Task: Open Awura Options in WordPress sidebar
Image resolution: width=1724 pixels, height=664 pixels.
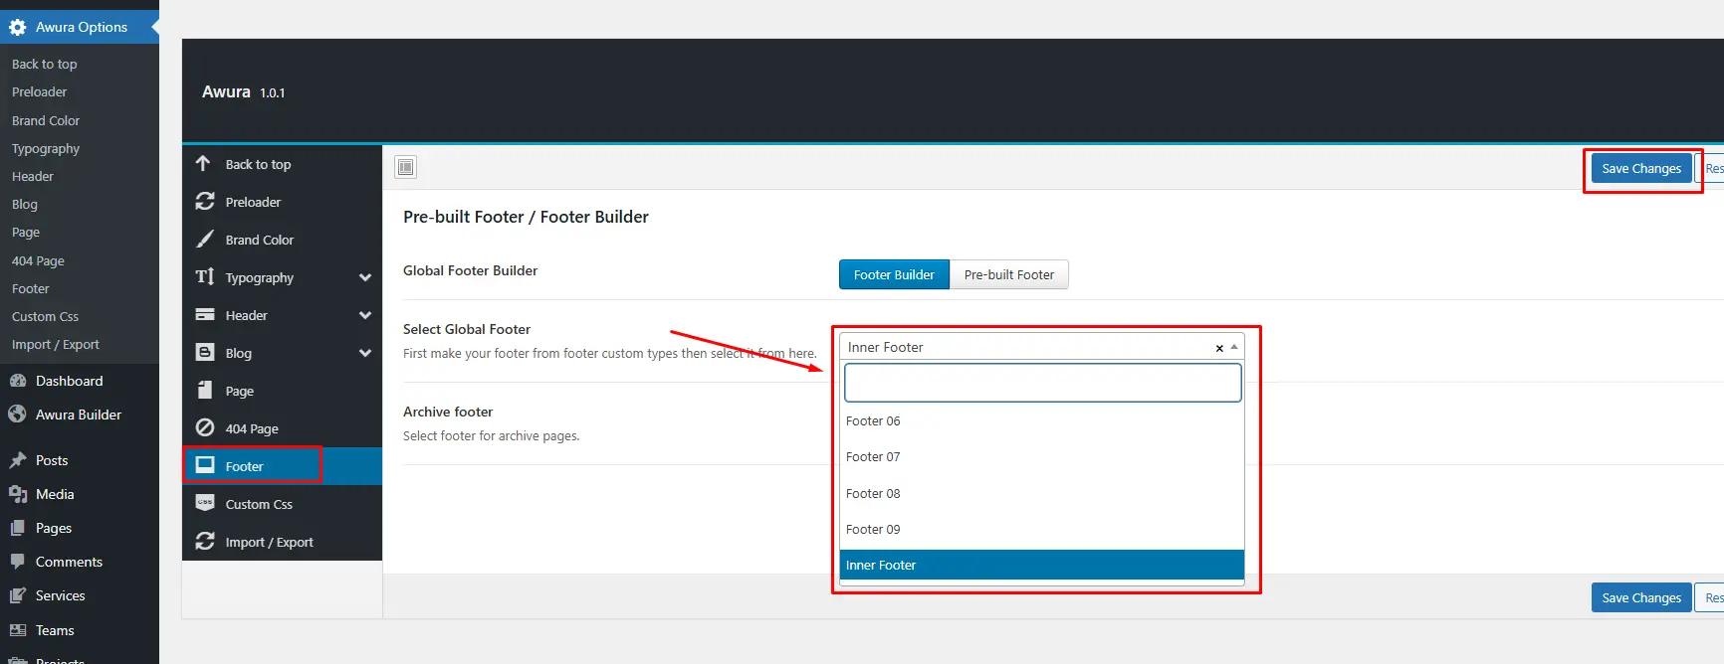Action: (x=80, y=27)
